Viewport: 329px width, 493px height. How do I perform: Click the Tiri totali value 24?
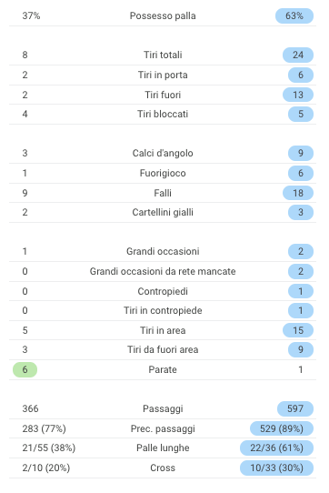point(298,55)
